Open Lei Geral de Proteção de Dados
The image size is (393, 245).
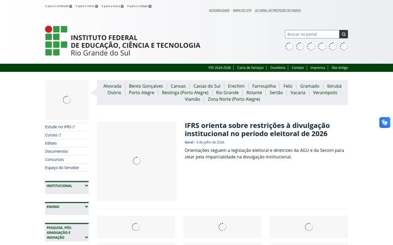(x=278, y=10)
